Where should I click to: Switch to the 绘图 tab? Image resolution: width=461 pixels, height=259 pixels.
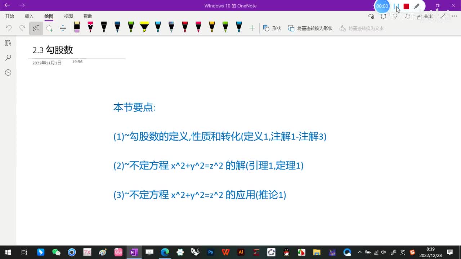pyautogui.click(x=49, y=16)
